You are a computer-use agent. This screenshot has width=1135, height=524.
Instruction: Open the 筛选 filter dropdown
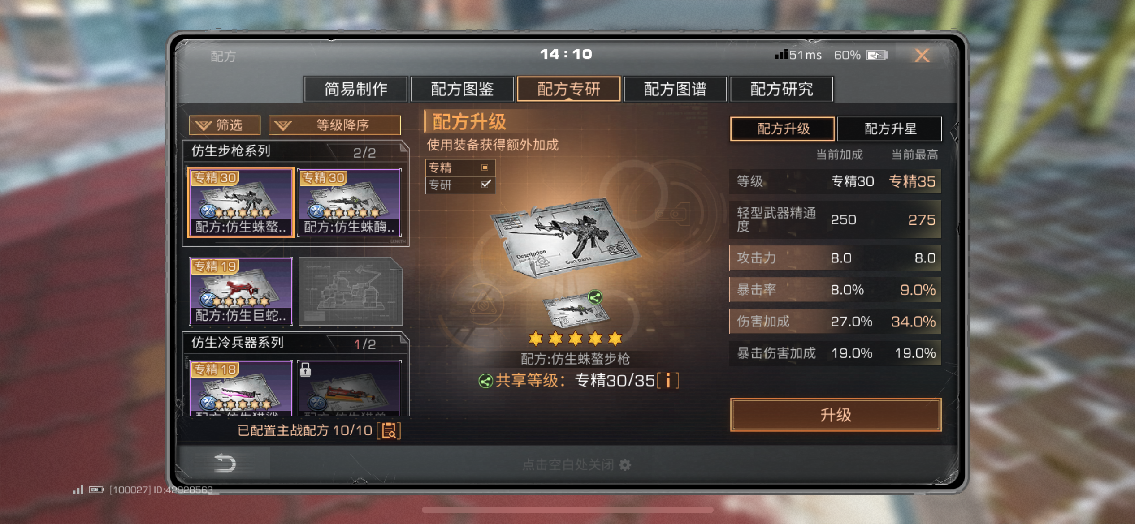point(225,125)
